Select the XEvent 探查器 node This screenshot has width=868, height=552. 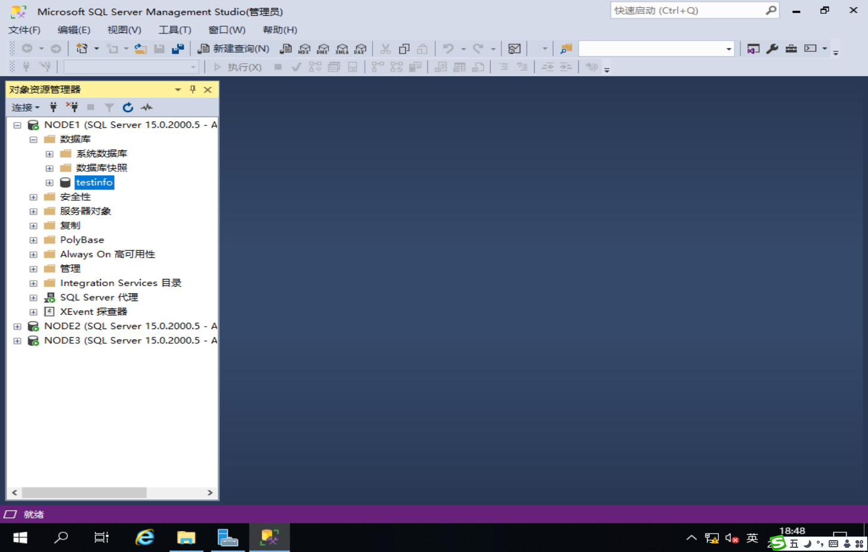pyautogui.click(x=94, y=312)
